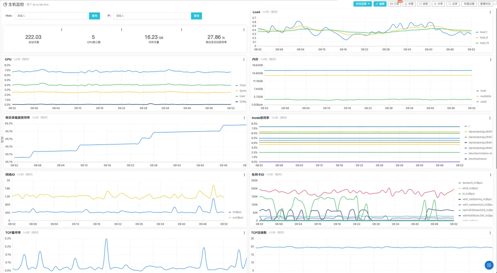Open the 根目录磁盘使用率 chart more-options menu

[244, 118]
